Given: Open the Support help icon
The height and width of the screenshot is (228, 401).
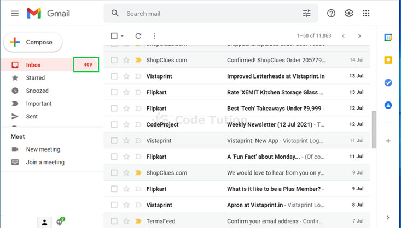Looking at the screenshot, I should [x=331, y=13].
